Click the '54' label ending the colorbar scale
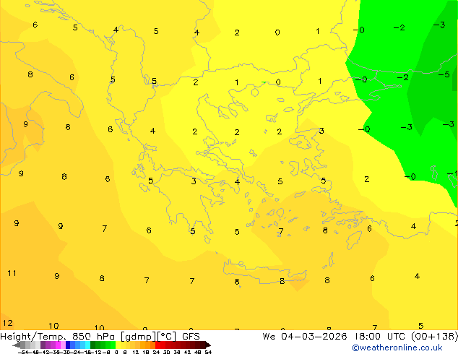458x354 pixels. (x=208, y=352)
